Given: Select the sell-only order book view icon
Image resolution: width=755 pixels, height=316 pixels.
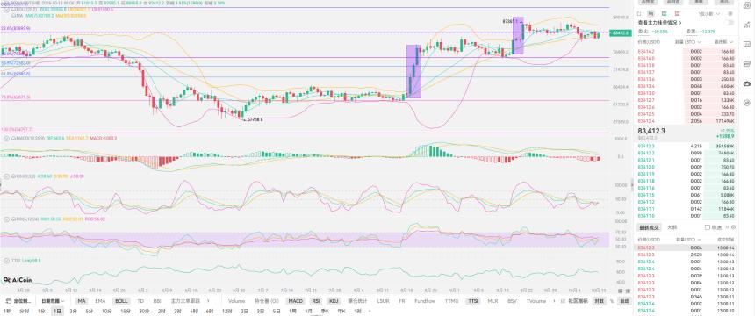Looking at the screenshot, I should 678,14.
